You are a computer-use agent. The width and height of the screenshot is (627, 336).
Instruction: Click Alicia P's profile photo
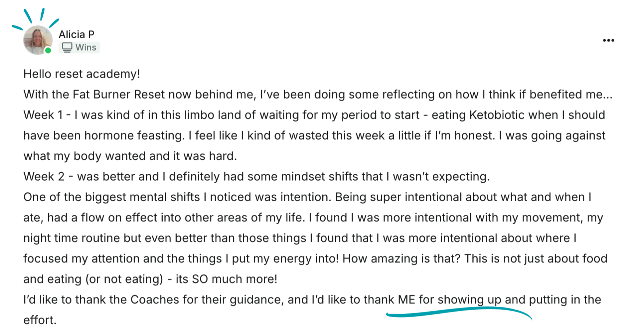tap(38, 40)
